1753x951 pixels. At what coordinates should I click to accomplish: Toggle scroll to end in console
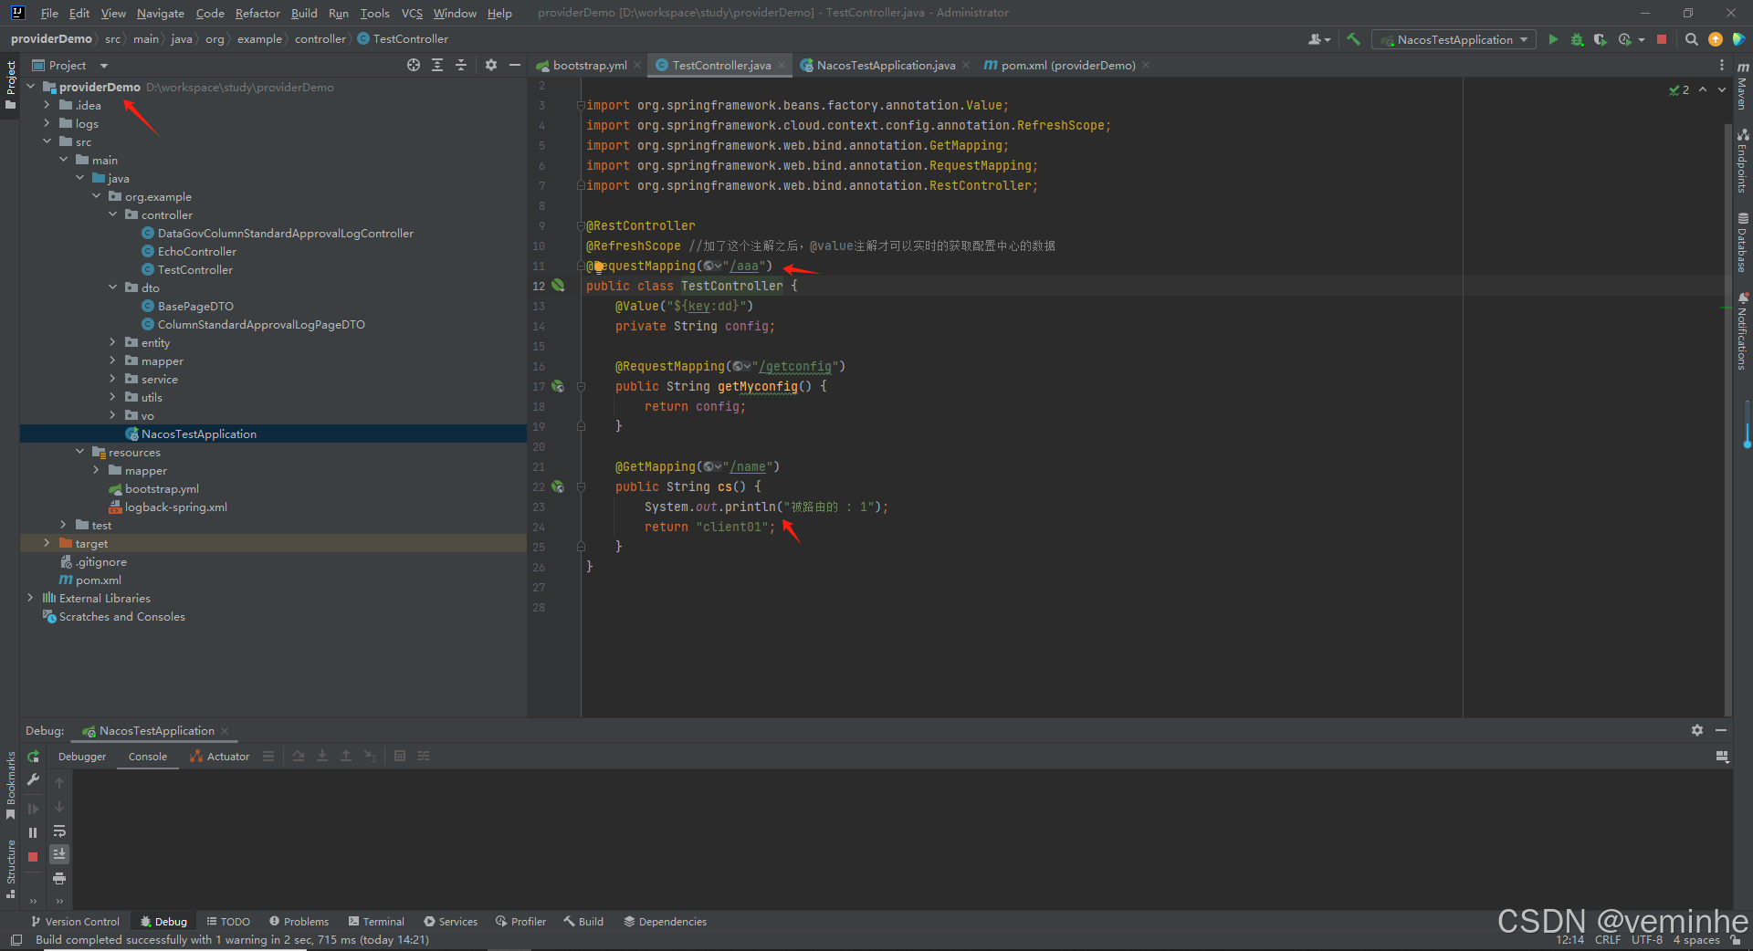point(59,854)
